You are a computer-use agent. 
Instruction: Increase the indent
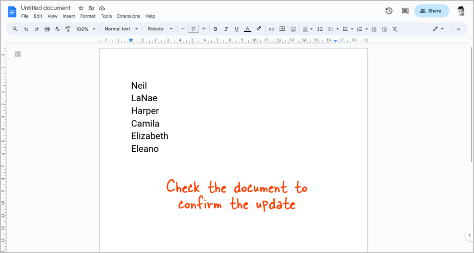click(x=384, y=29)
